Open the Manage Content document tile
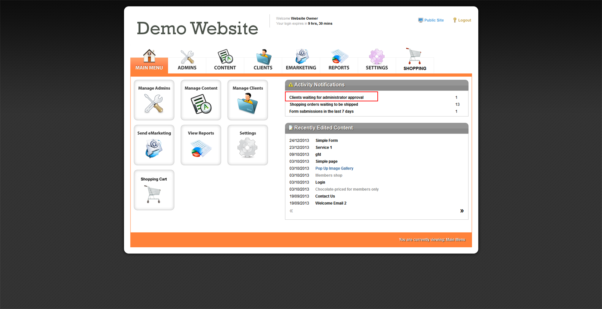Viewport: 602px width, 309px height. click(x=201, y=100)
